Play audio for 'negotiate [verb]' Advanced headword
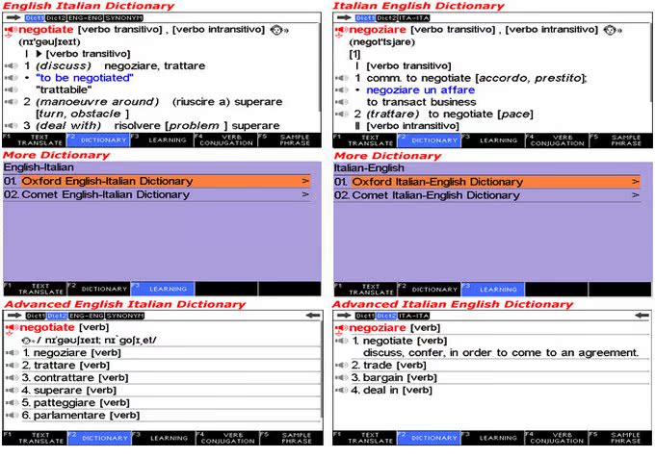Viewport: 655px width, 458px height. (x=12, y=328)
